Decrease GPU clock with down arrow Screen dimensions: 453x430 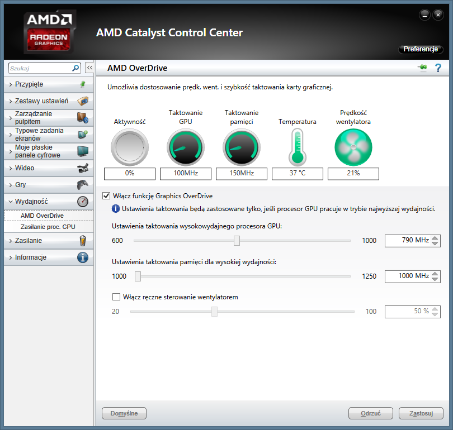(435, 243)
